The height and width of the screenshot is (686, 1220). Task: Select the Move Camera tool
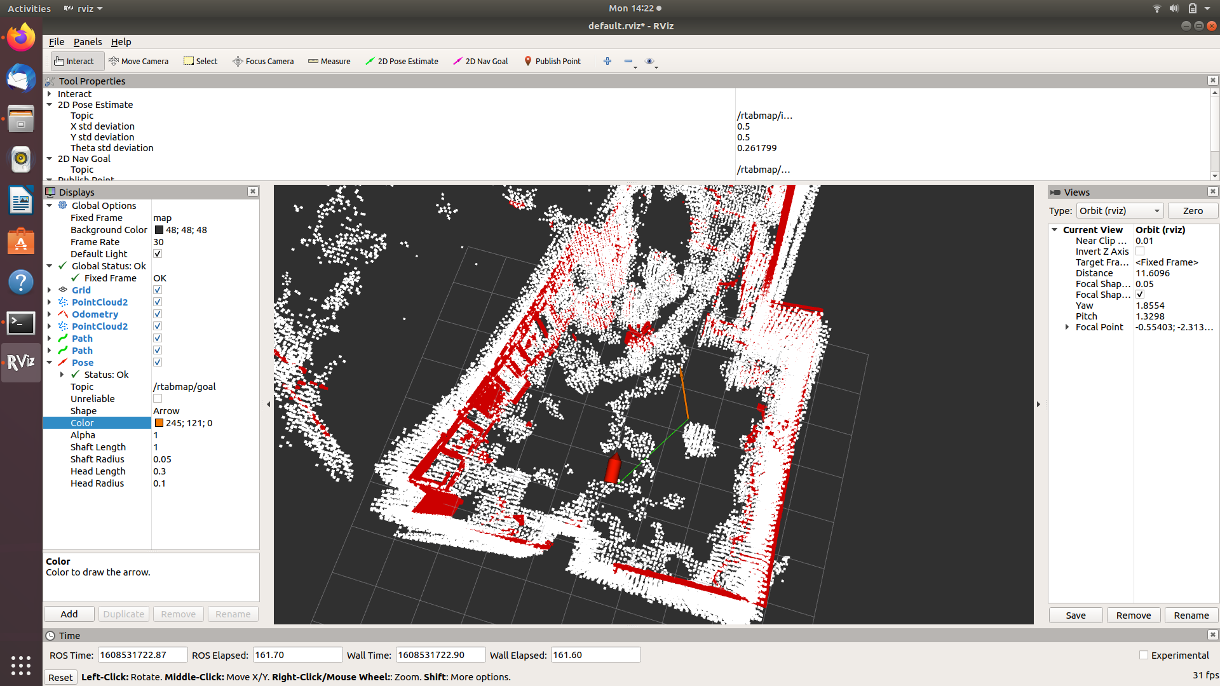tap(139, 61)
